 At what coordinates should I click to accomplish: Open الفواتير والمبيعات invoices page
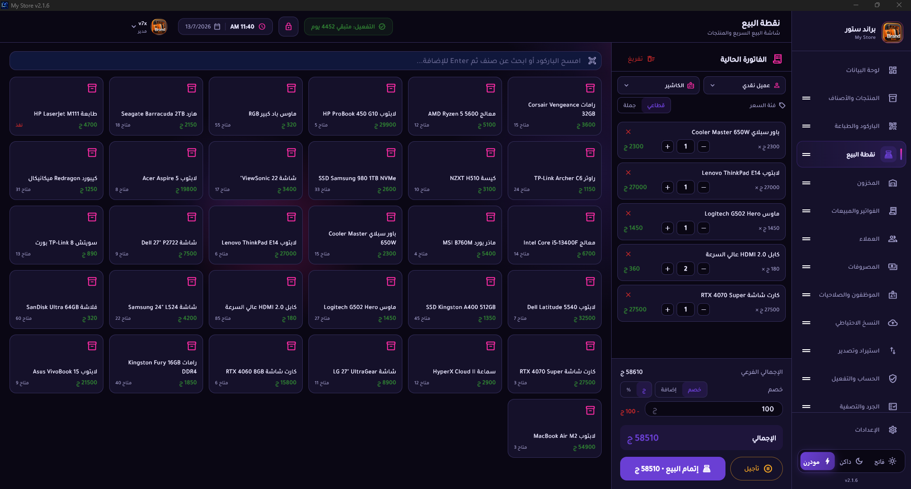(x=851, y=211)
